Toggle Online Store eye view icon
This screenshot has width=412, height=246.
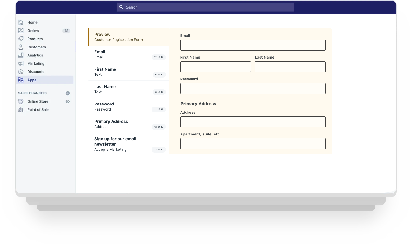tap(68, 101)
